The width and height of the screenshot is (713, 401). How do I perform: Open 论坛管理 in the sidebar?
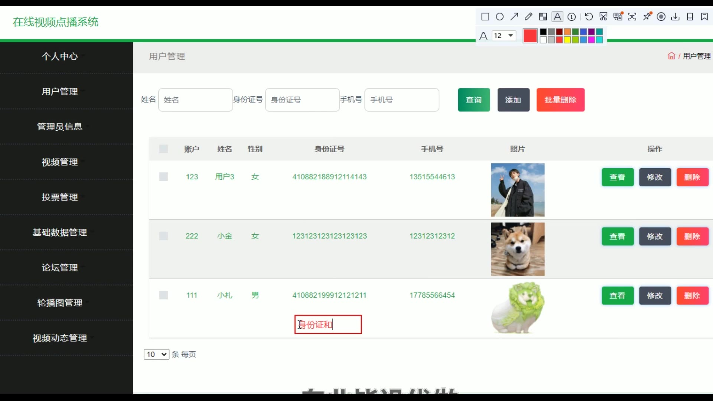pos(60,268)
